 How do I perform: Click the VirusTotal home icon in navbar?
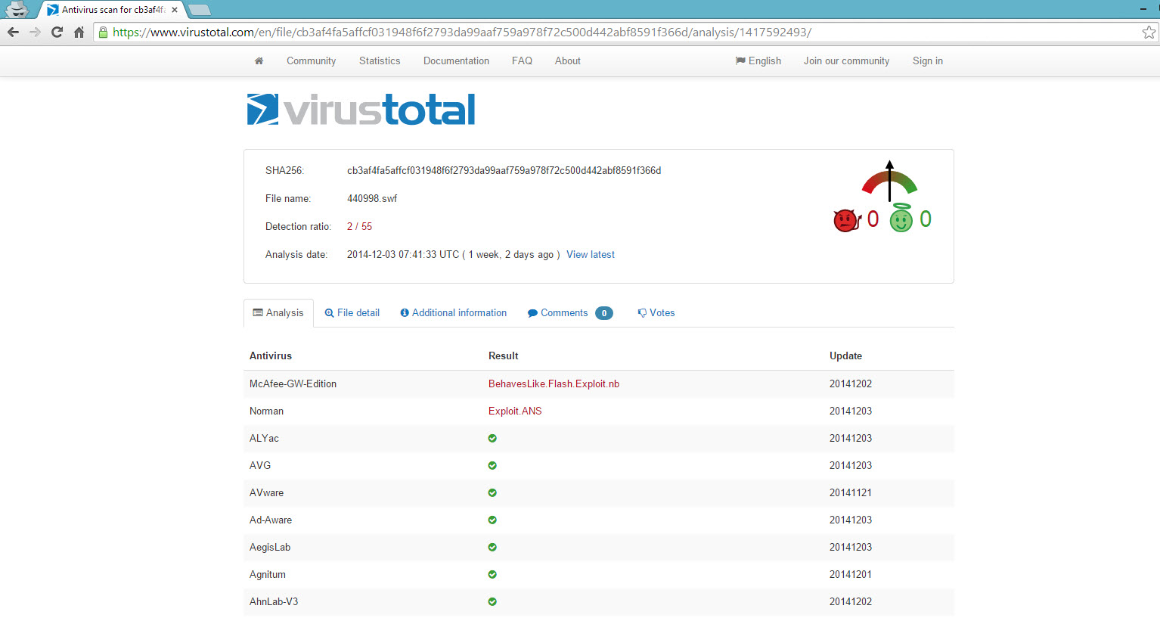point(259,61)
